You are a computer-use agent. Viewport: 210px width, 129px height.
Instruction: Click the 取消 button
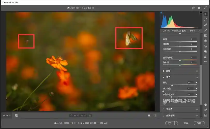point(186,123)
